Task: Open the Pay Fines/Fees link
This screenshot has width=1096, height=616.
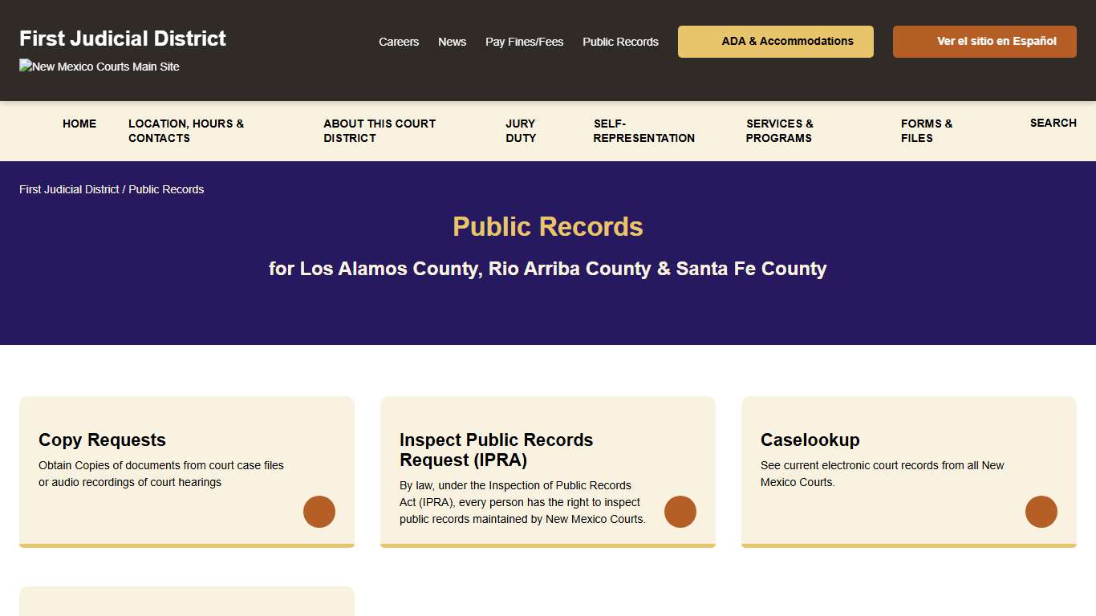Action: (524, 42)
